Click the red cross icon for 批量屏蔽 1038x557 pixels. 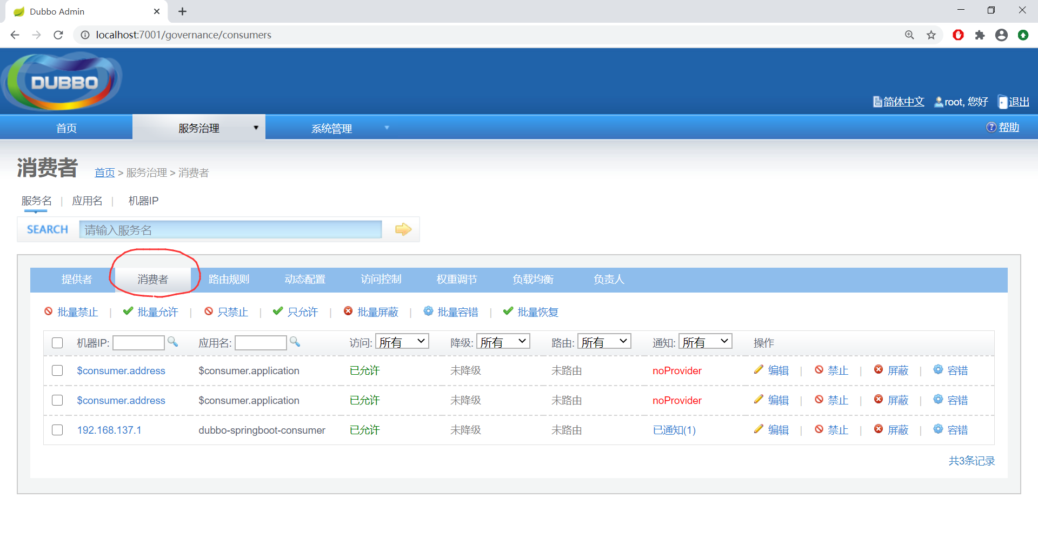[348, 311]
